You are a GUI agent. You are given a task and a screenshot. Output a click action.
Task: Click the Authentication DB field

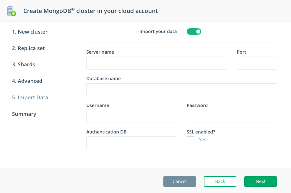click(x=131, y=143)
